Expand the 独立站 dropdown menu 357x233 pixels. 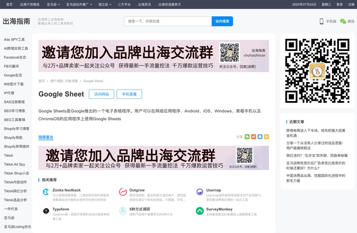[x=105, y=4]
